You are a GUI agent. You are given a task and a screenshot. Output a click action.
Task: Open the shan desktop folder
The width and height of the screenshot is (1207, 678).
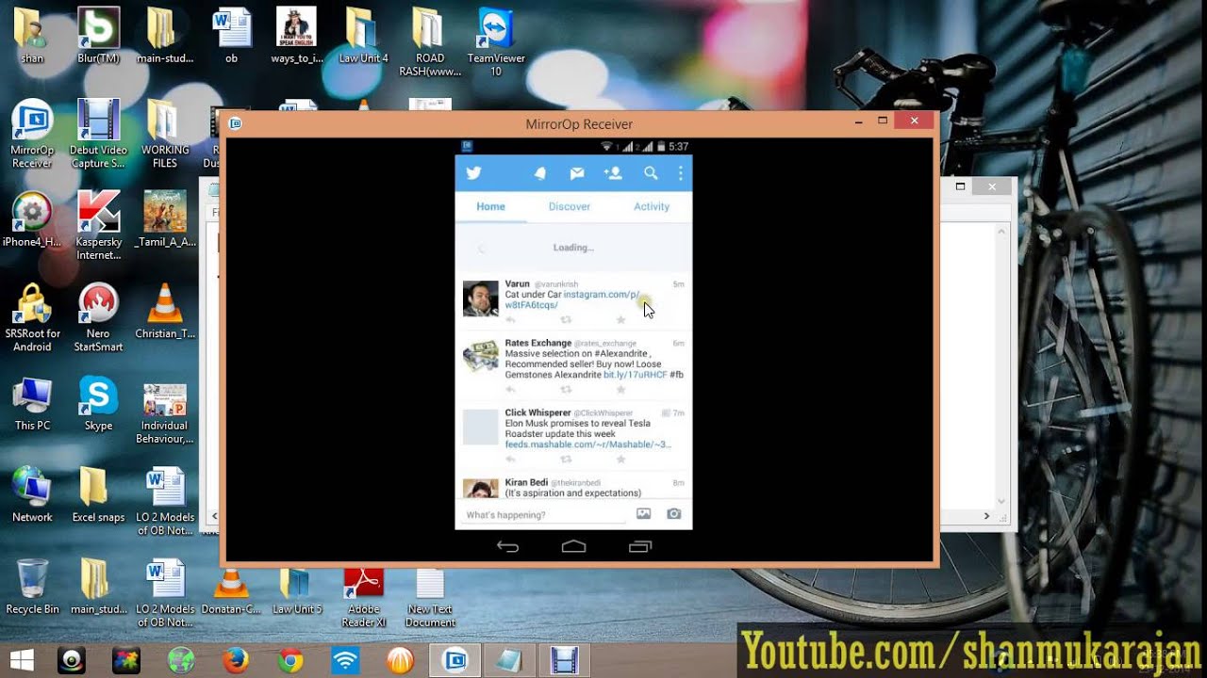[32, 36]
